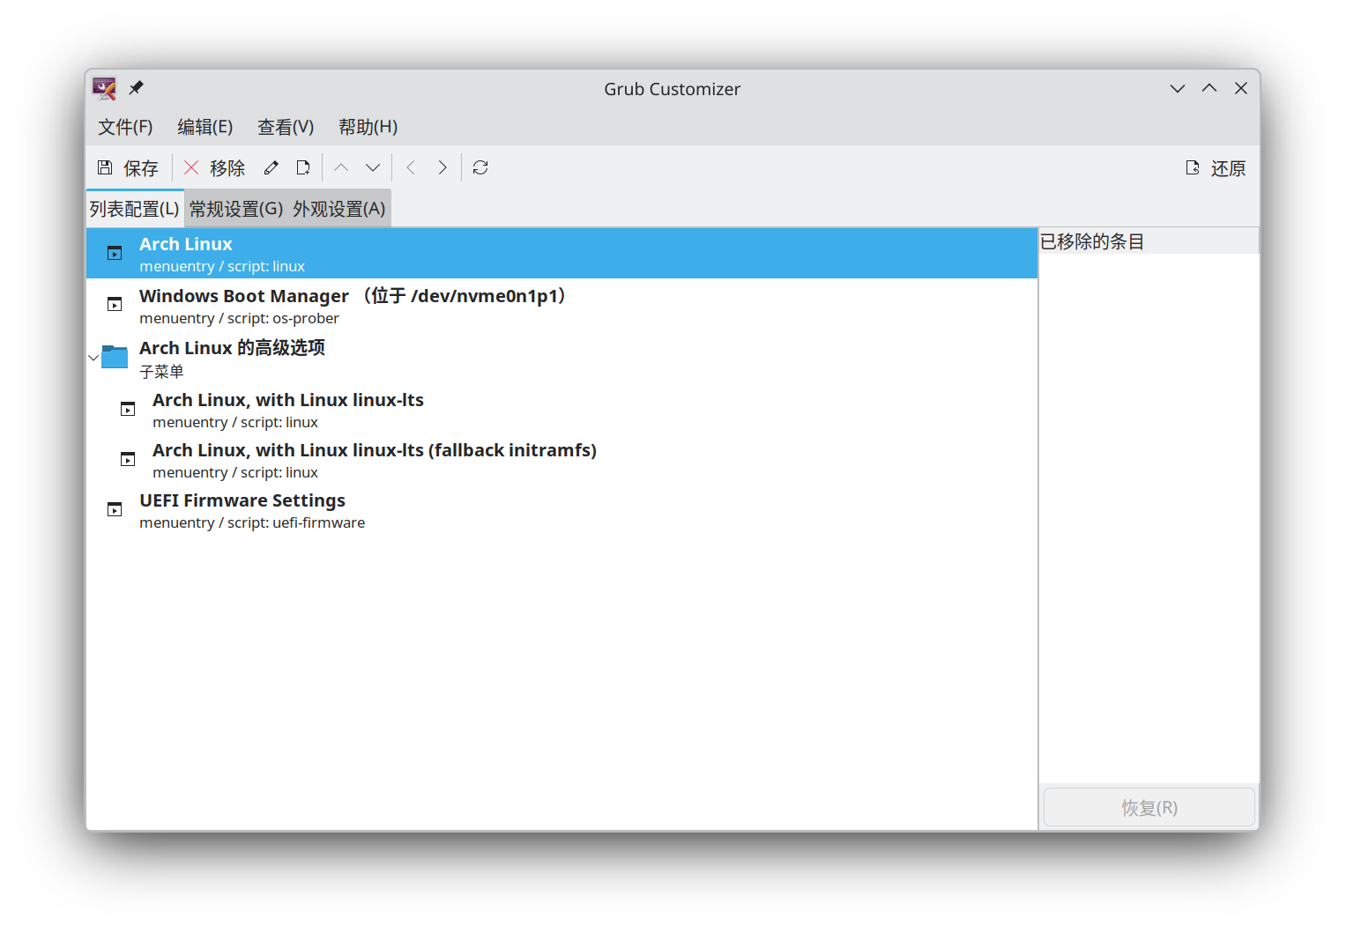Maximize the Grub Customizer window
The height and width of the screenshot is (933, 1346).
click(1209, 88)
